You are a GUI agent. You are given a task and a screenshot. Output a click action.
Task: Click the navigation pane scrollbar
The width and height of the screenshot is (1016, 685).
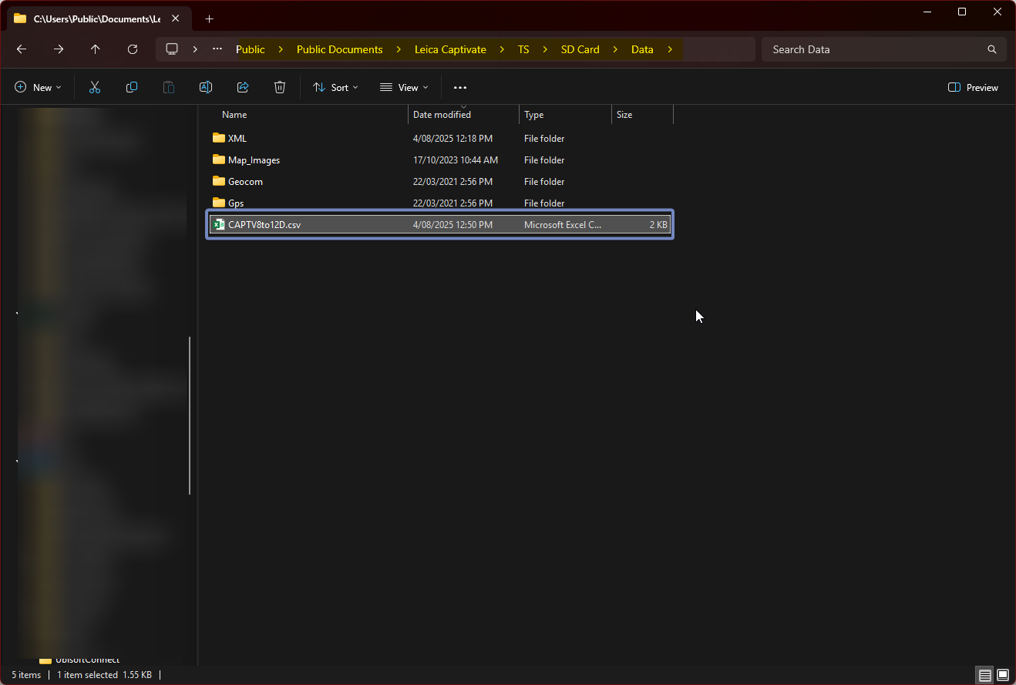point(190,416)
